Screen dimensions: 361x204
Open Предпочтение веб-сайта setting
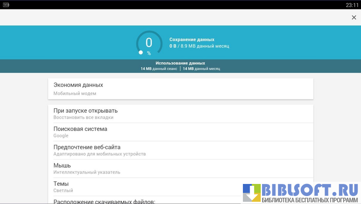(x=180, y=150)
